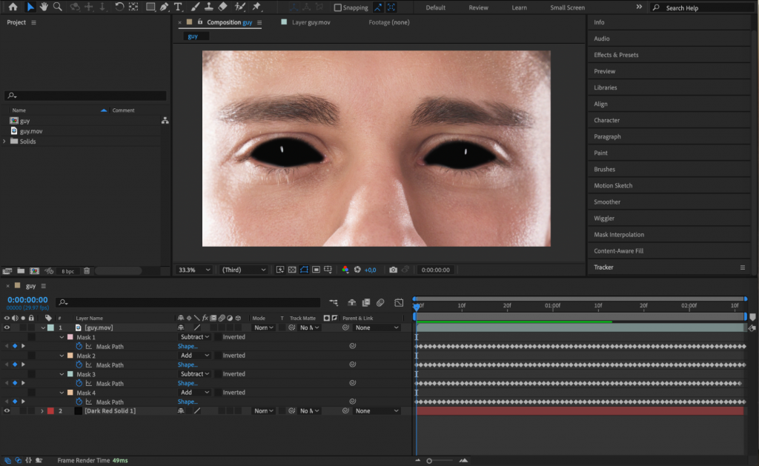Select the Pen tool in the toolbar
This screenshot has height=466, width=759.
164,7
